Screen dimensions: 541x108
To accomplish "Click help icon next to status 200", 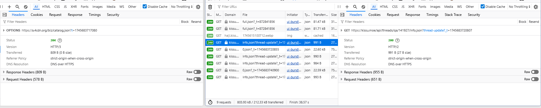I will [397, 40].
